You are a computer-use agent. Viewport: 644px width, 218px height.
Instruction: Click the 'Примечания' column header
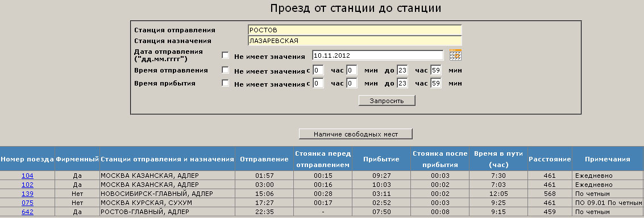608,159
